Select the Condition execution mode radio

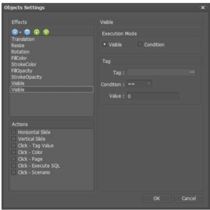point(140,44)
